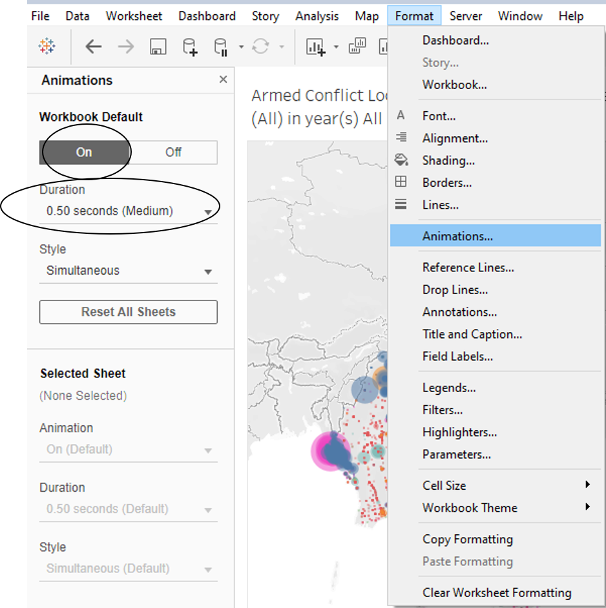Switch Workbook Default animations Off
This screenshot has width=606, height=608.
click(173, 152)
